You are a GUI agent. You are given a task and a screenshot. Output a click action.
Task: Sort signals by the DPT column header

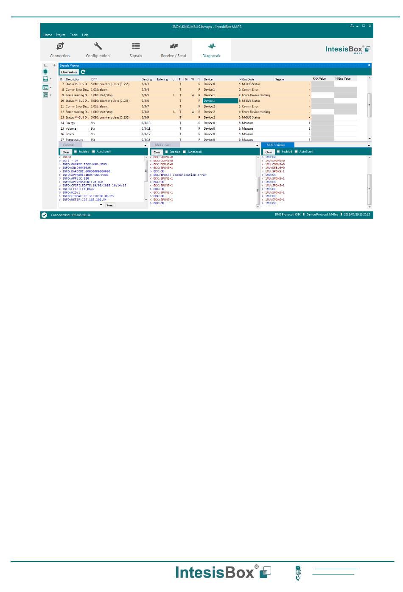pos(94,79)
